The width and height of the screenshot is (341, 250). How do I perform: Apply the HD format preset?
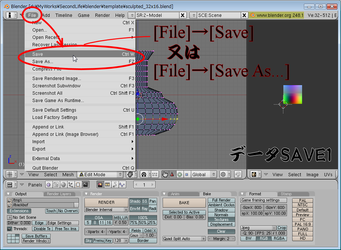coord(302,239)
